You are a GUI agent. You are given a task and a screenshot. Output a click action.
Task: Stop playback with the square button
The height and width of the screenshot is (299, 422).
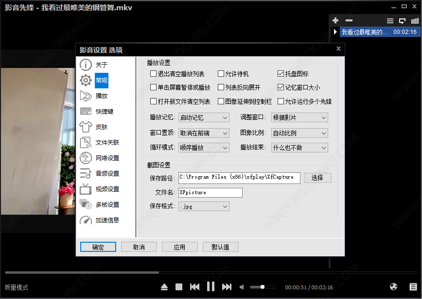179,287
